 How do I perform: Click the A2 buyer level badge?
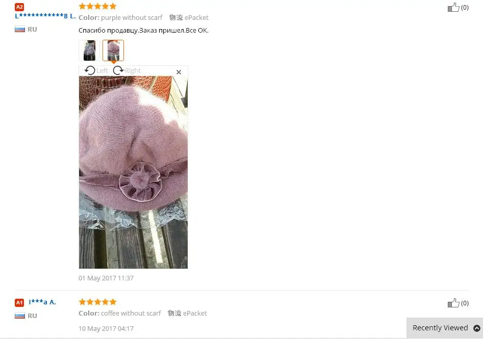point(19,7)
